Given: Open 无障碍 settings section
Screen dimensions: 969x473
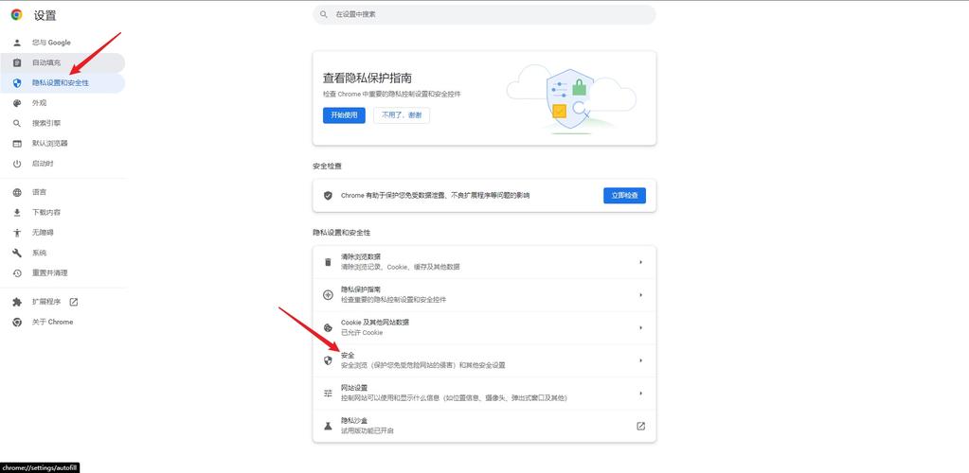Looking at the screenshot, I should (63, 233).
